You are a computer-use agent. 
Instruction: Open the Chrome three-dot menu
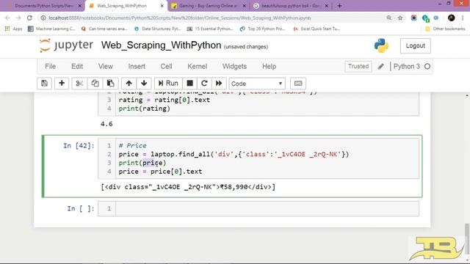coord(463,18)
